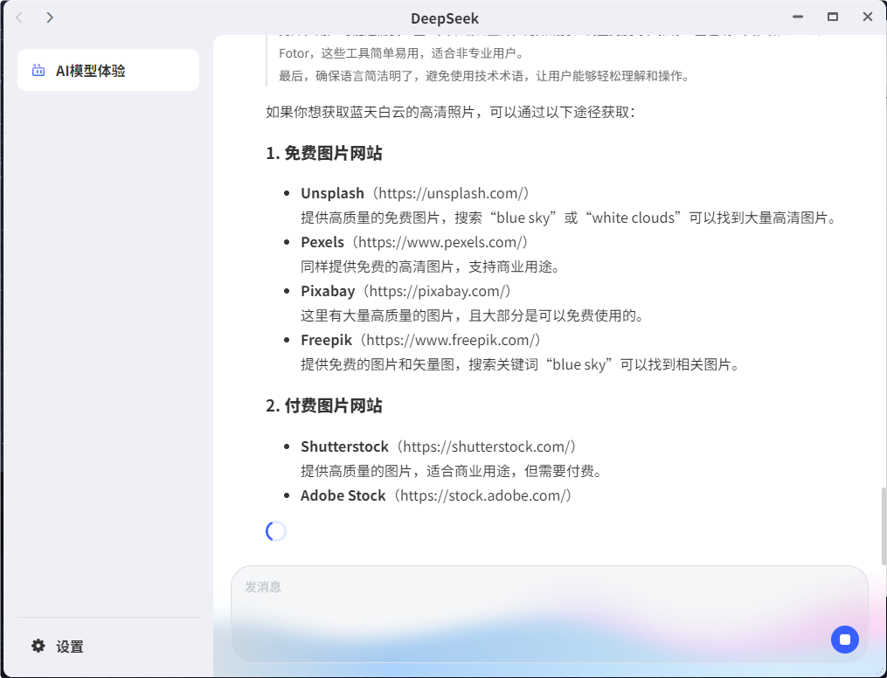Screen dimensions: 887x678
Task: Click the text 同样提供免费的高清图片，支持商业用途。
Action: coord(431,266)
